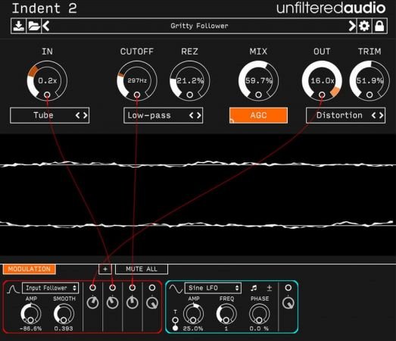Click the CUTOFF knob showing 297Hz

click(x=137, y=80)
